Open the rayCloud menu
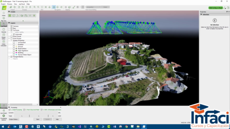This screenshot has height=129, width=230. [22, 4]
